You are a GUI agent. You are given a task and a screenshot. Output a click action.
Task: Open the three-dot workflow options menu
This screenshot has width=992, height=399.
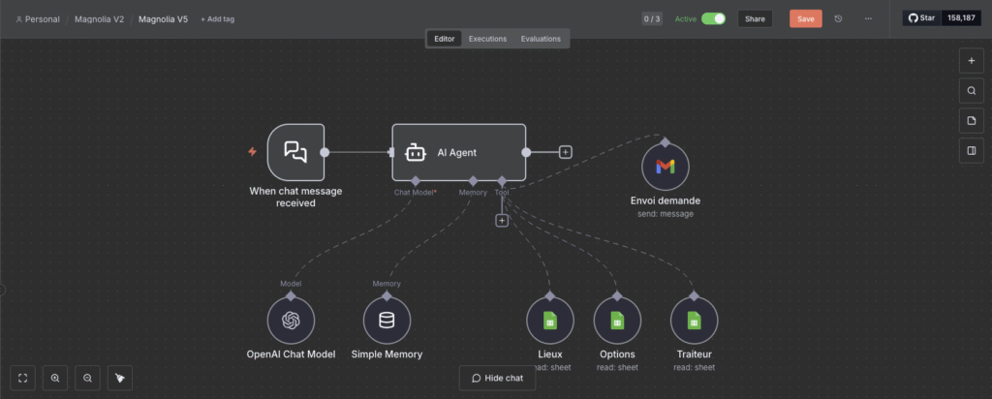click(x=867, y=18)
